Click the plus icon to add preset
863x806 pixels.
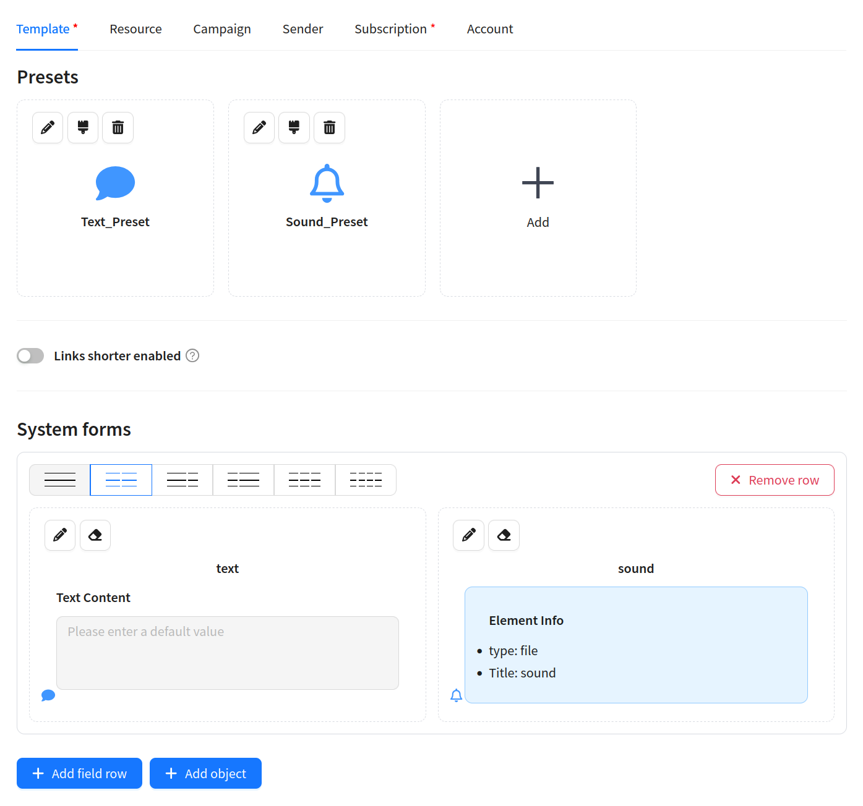point(538,183)
